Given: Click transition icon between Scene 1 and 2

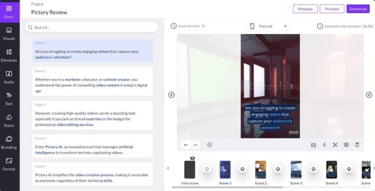Looking at the screenshot, I should click(x=242, y=169).
